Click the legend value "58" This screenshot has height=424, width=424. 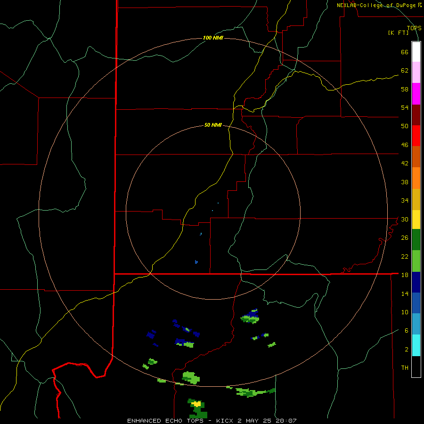[x=405, y=89]
